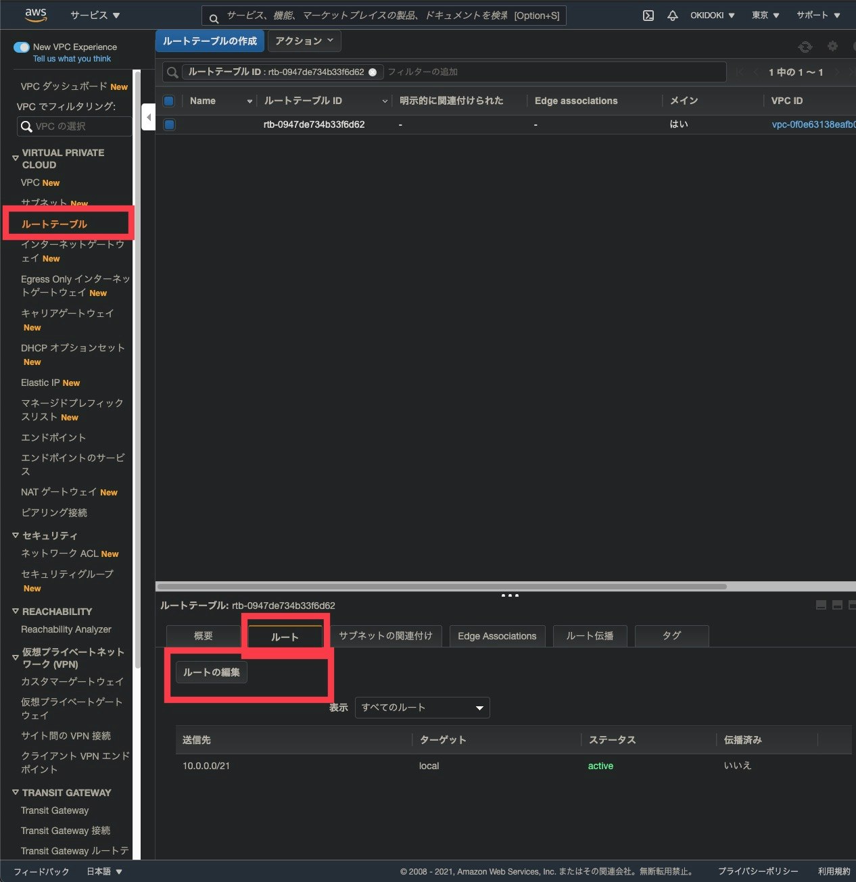Open the 日本語 language dropdown
This screenshot has width=856, height=882.
(x=104, y=871)
